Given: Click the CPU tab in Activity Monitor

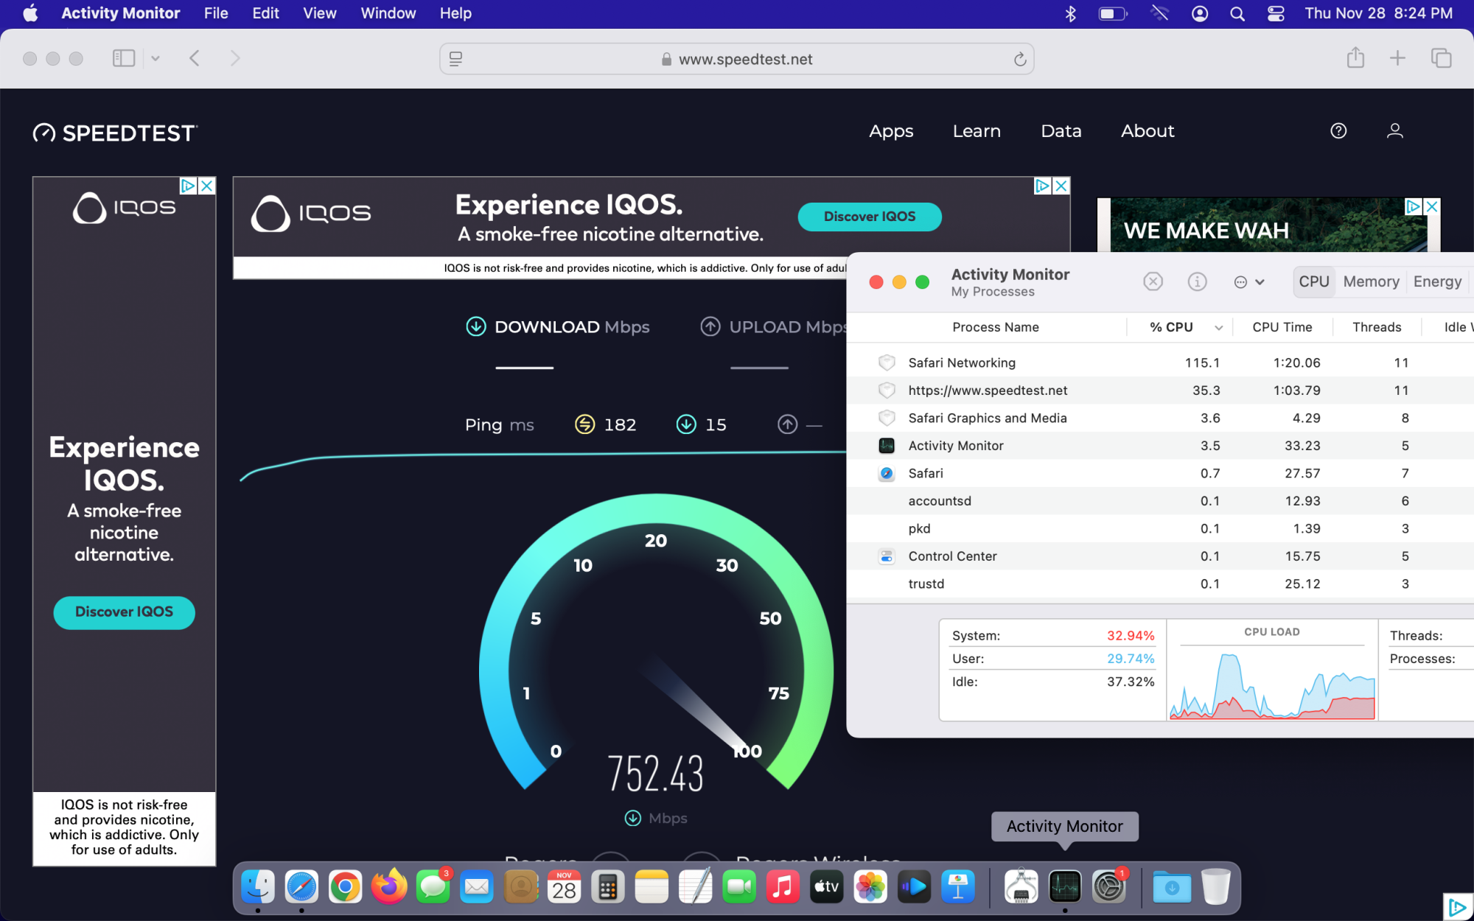Looking at the screenshot, I should tap(1313, 281).
